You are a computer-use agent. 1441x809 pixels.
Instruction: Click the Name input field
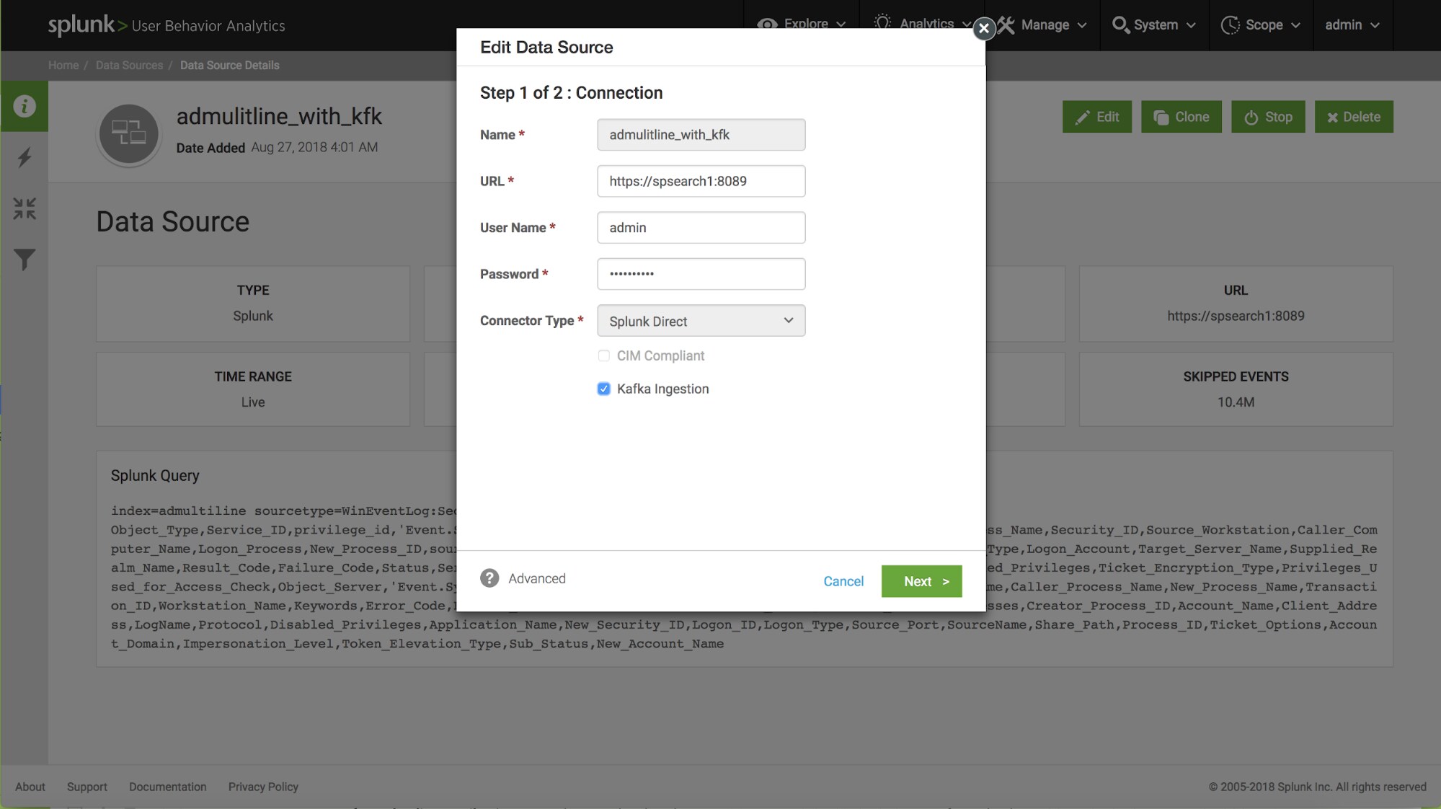pyautogui.click(x=701, y=135)
